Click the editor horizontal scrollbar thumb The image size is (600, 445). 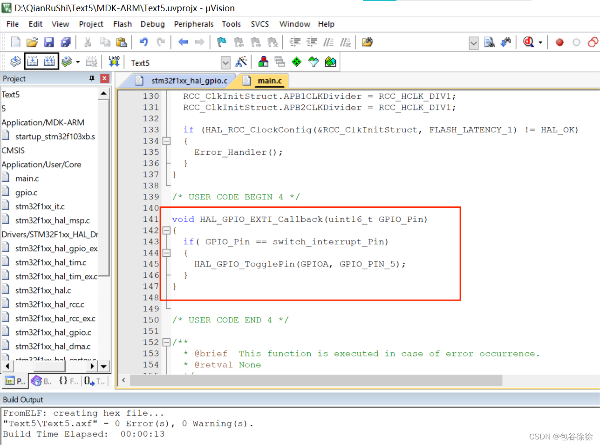316,380
